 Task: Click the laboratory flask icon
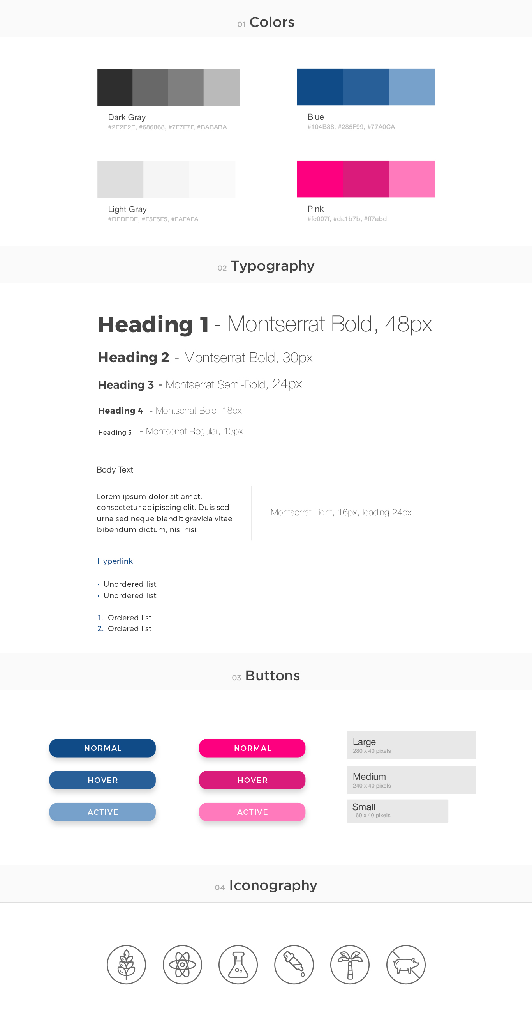pos(238,964)
